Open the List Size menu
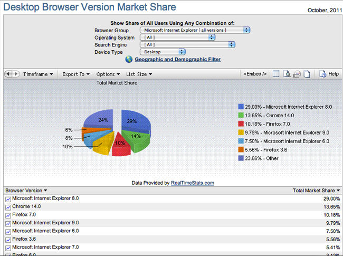Viewport: 343px width, 256px height. coord(139,74)
